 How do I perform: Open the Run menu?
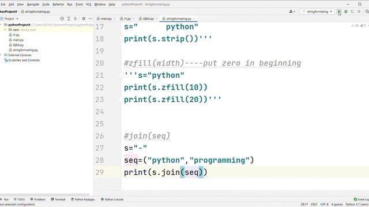tap(70, 5)
